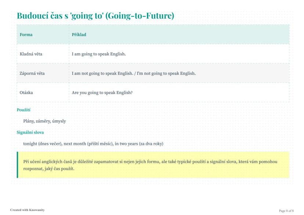Screen dimensions: 304x215
Task: Click the 'Kladná věta' row label
Action: point(31,54)
